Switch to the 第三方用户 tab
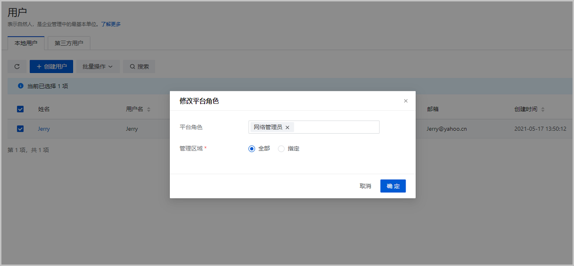 pos(69,43)
